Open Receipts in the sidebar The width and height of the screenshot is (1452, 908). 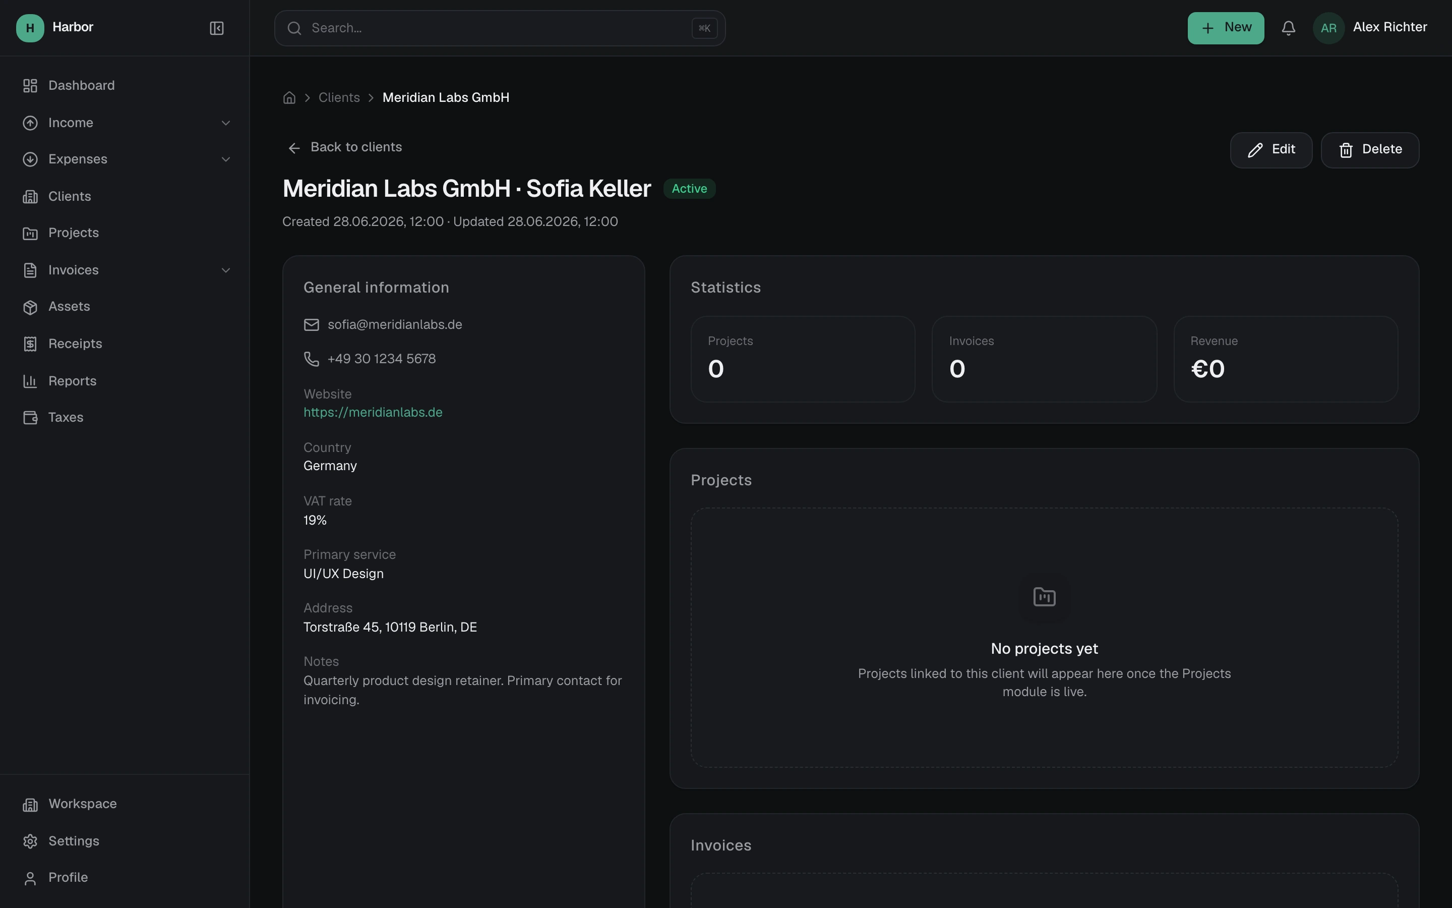(124, 344)
